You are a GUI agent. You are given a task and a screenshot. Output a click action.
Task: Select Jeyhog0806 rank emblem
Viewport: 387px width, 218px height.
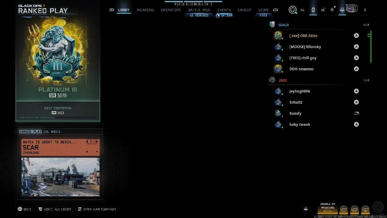(278, 91)
